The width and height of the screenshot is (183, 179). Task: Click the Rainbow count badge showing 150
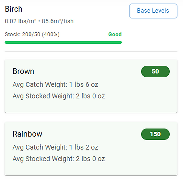155,134
